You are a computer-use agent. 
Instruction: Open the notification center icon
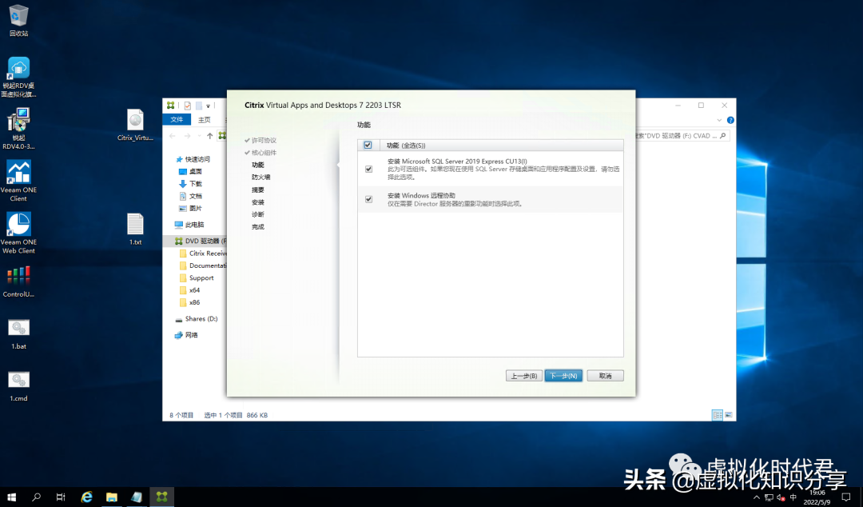click(846, 497)
